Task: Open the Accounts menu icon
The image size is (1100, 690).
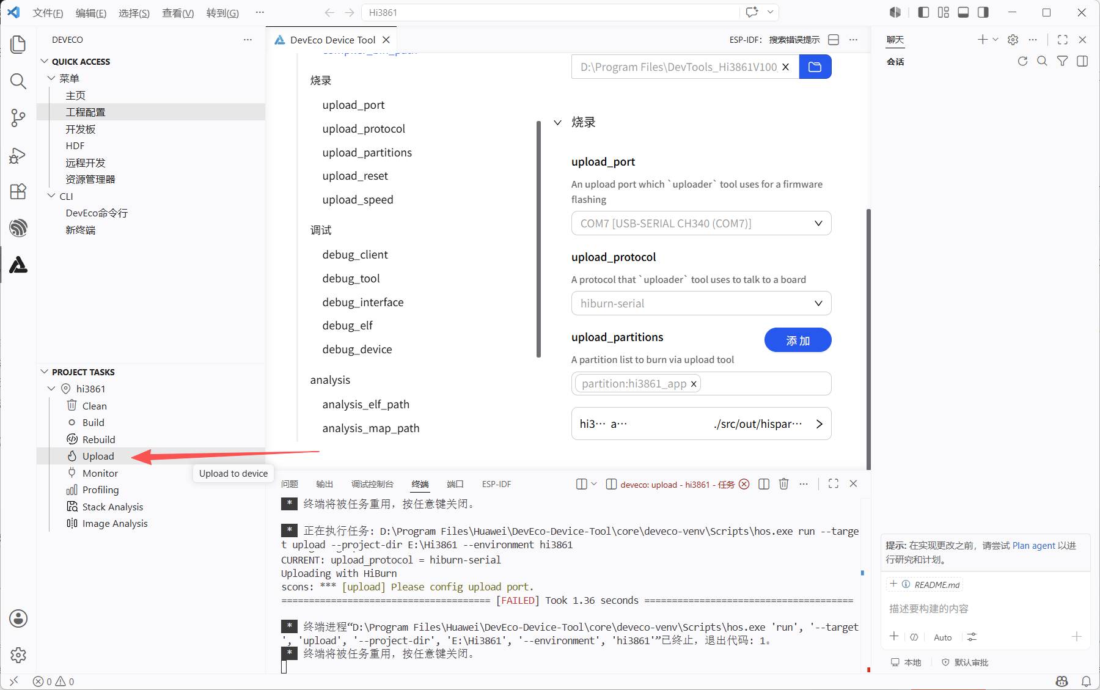Action: (18, 618)
